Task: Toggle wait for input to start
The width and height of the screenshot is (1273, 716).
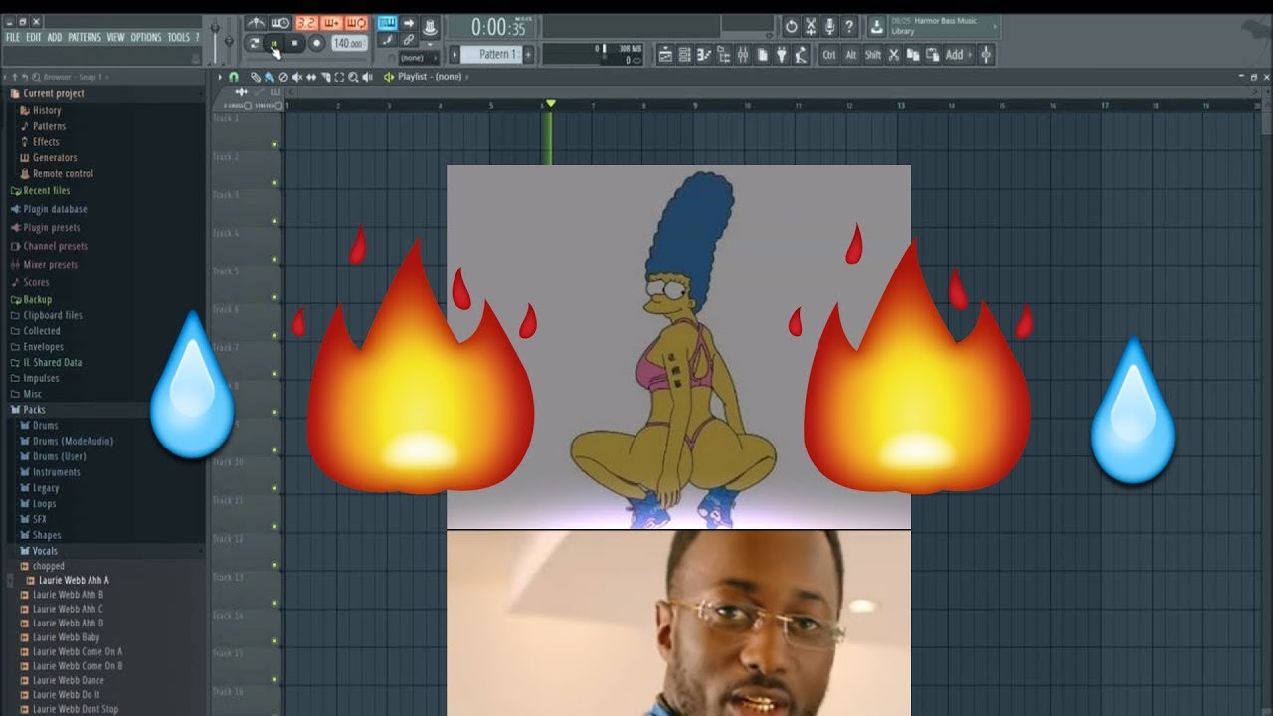Action: 280,23
